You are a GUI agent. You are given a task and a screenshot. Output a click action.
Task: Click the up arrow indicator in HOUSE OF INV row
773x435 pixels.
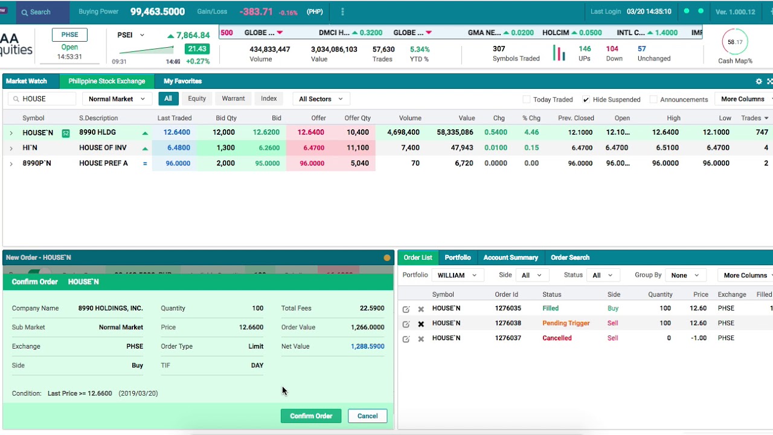[x=145, y=148]
